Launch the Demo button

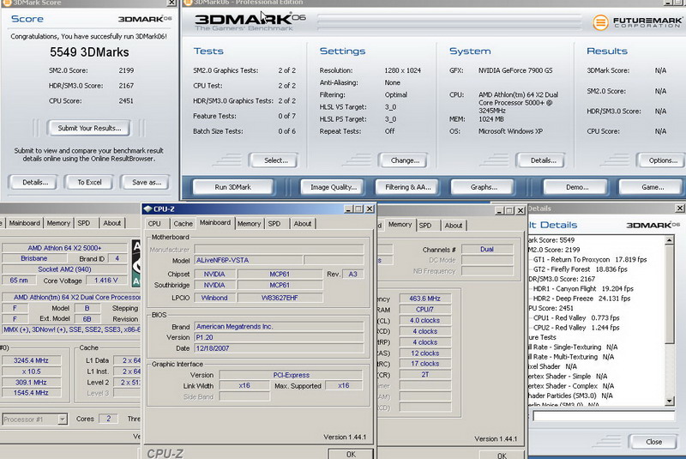575,187
